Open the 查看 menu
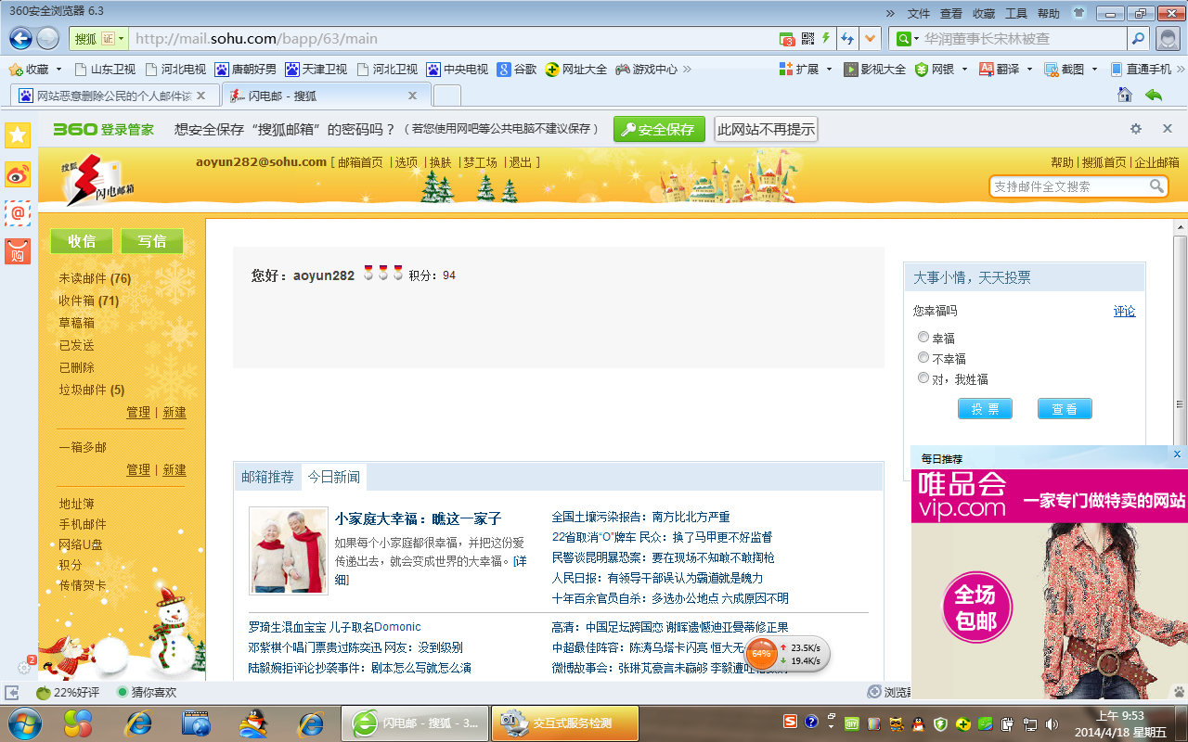This screenshot has width=1188, height=742. tap(951, 13)
